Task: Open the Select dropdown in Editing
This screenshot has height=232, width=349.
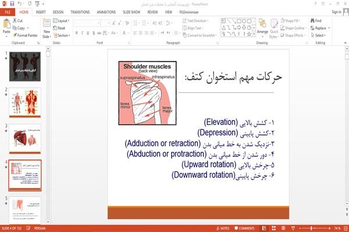Action: coord(318,35)
